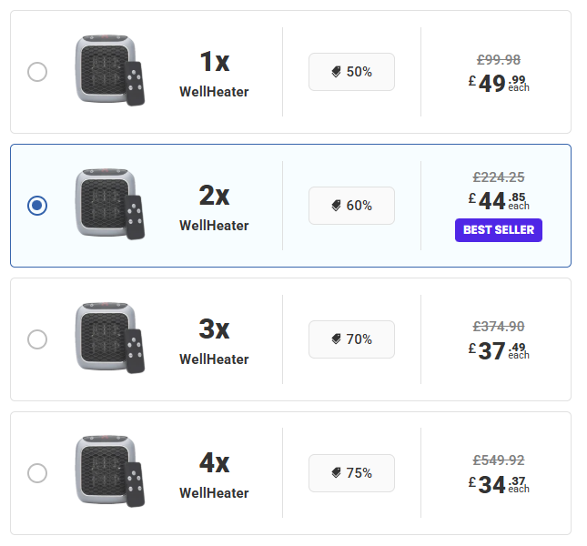This screenshot has height=546, width=587.
Task: Click the 4x WellHeater product image
Action: click(x=109, y=471)
